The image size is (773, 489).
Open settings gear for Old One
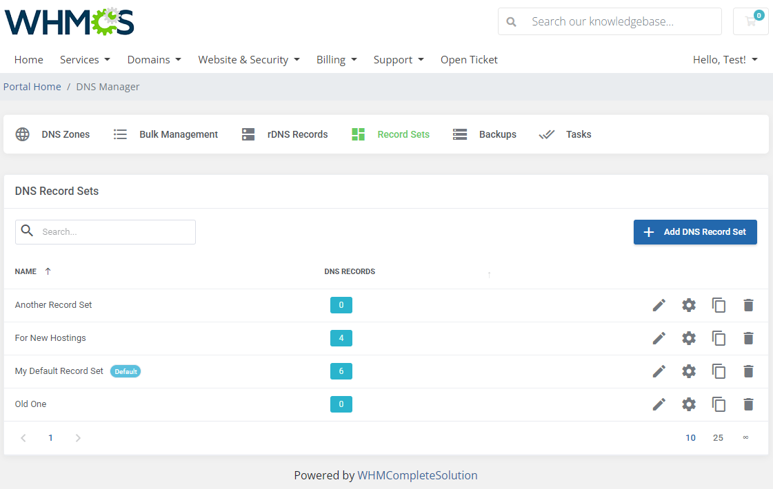pos(689,404)
